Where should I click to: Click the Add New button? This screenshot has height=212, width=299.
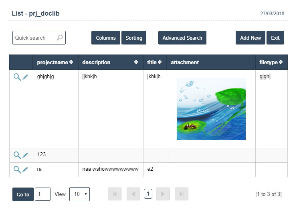(x=250, y=38)
